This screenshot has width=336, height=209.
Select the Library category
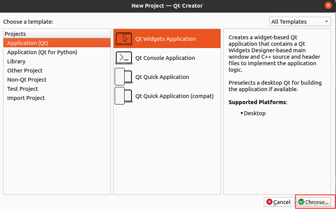(57, 61)
